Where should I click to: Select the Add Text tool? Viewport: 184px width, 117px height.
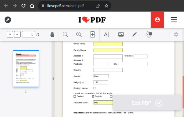point(107,34)
